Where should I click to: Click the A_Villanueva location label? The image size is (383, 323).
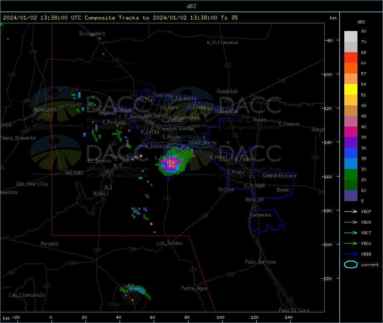[x=222, y=42]
